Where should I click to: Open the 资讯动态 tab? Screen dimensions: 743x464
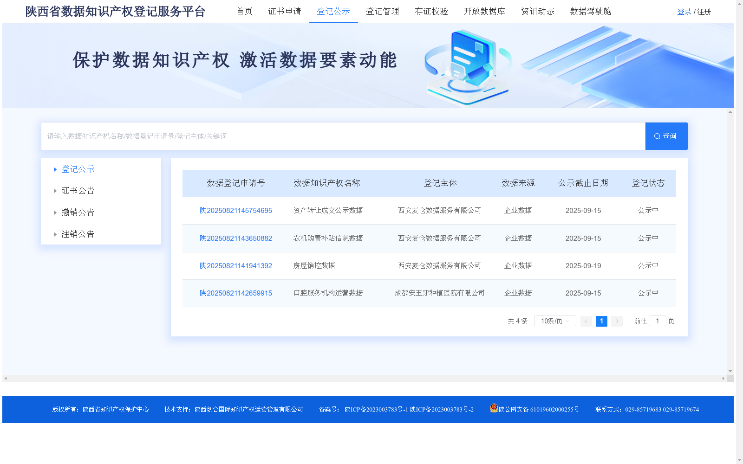click(x=538, y=12)
